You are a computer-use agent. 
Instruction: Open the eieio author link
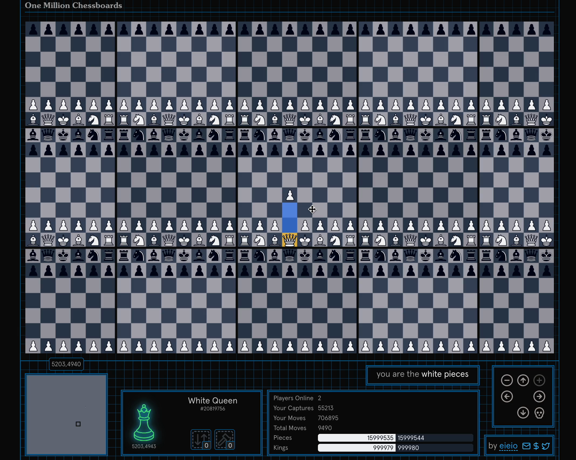click(x=508, y=446)
